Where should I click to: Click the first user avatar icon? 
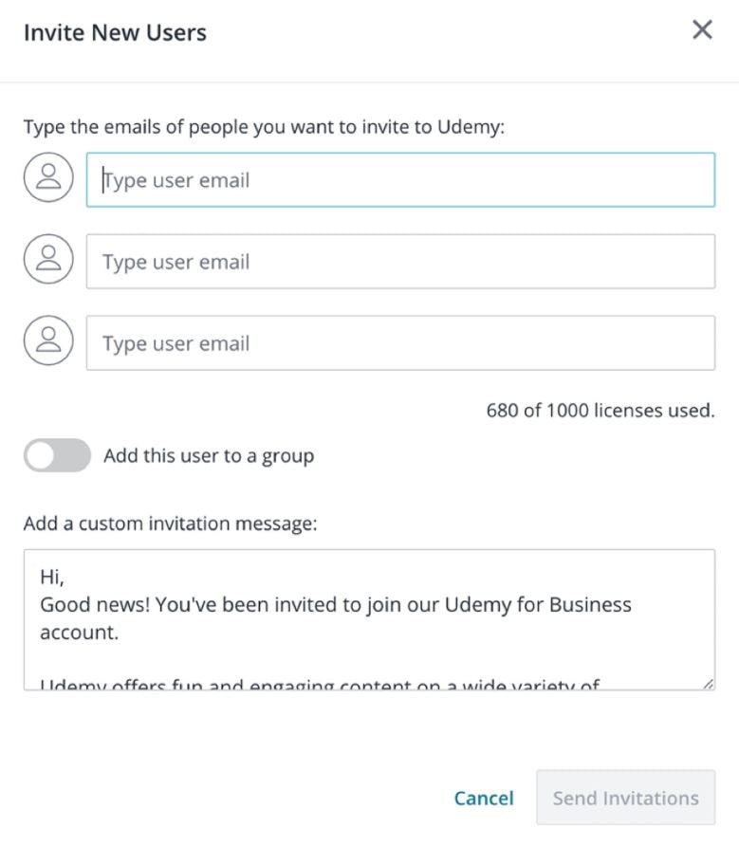(x=48, y=177)
